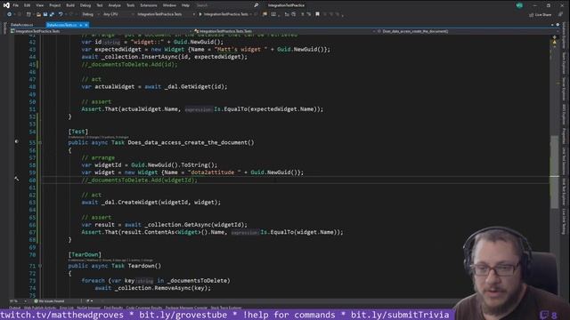
Task: Click the feedback icon right of Live Share
Action: click(x=560, y=14)
